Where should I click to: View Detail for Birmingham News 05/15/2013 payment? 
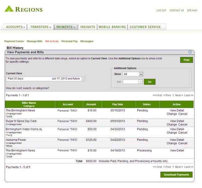click(177, 110)
